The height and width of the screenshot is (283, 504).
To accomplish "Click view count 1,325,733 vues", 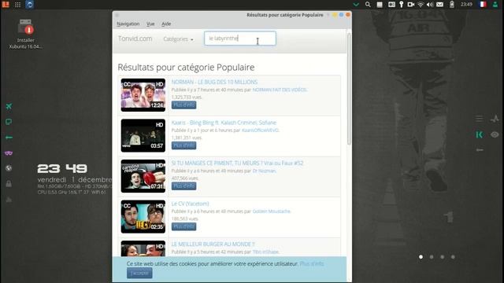I will coord(187,97).
